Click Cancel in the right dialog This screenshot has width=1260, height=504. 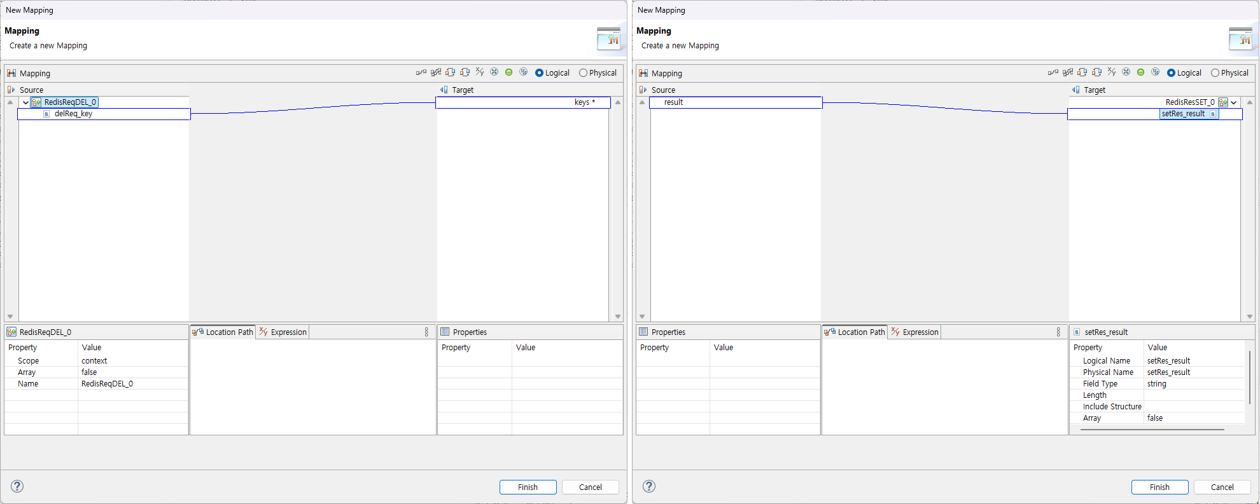coord(1222,487)
